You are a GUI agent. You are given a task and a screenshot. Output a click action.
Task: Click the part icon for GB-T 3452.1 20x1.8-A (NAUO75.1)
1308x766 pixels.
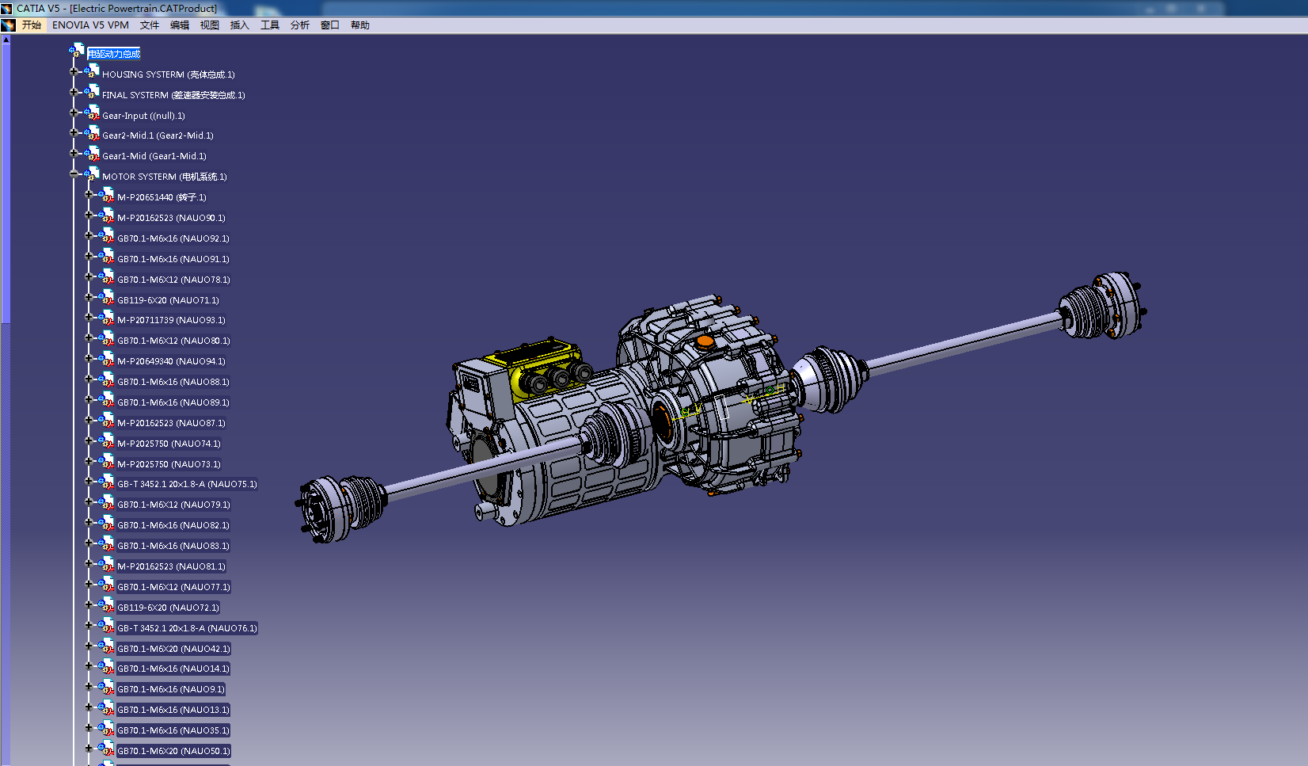(x=106, y=482)
